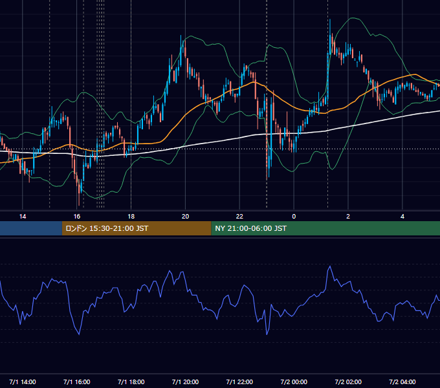Click the 7/1 20:00 time label
440x388 pixels.
coord(185,382)
